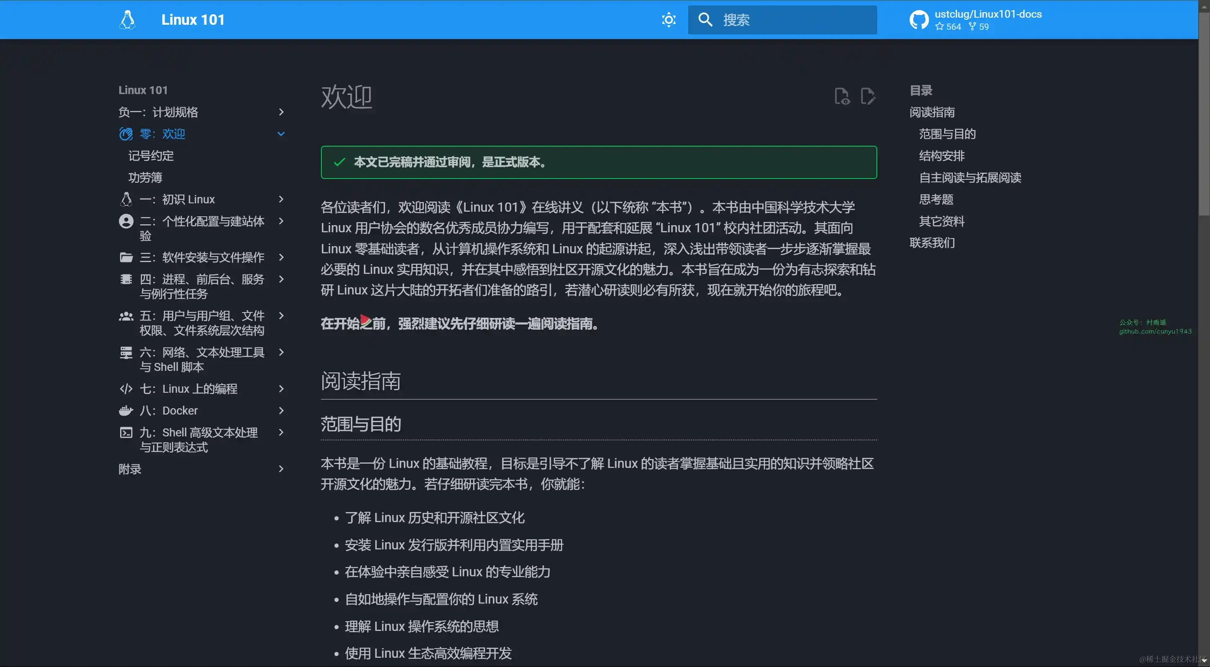Click the Linux 101 sidebar title
This screenshot has width=1210, height=667.
143,90
